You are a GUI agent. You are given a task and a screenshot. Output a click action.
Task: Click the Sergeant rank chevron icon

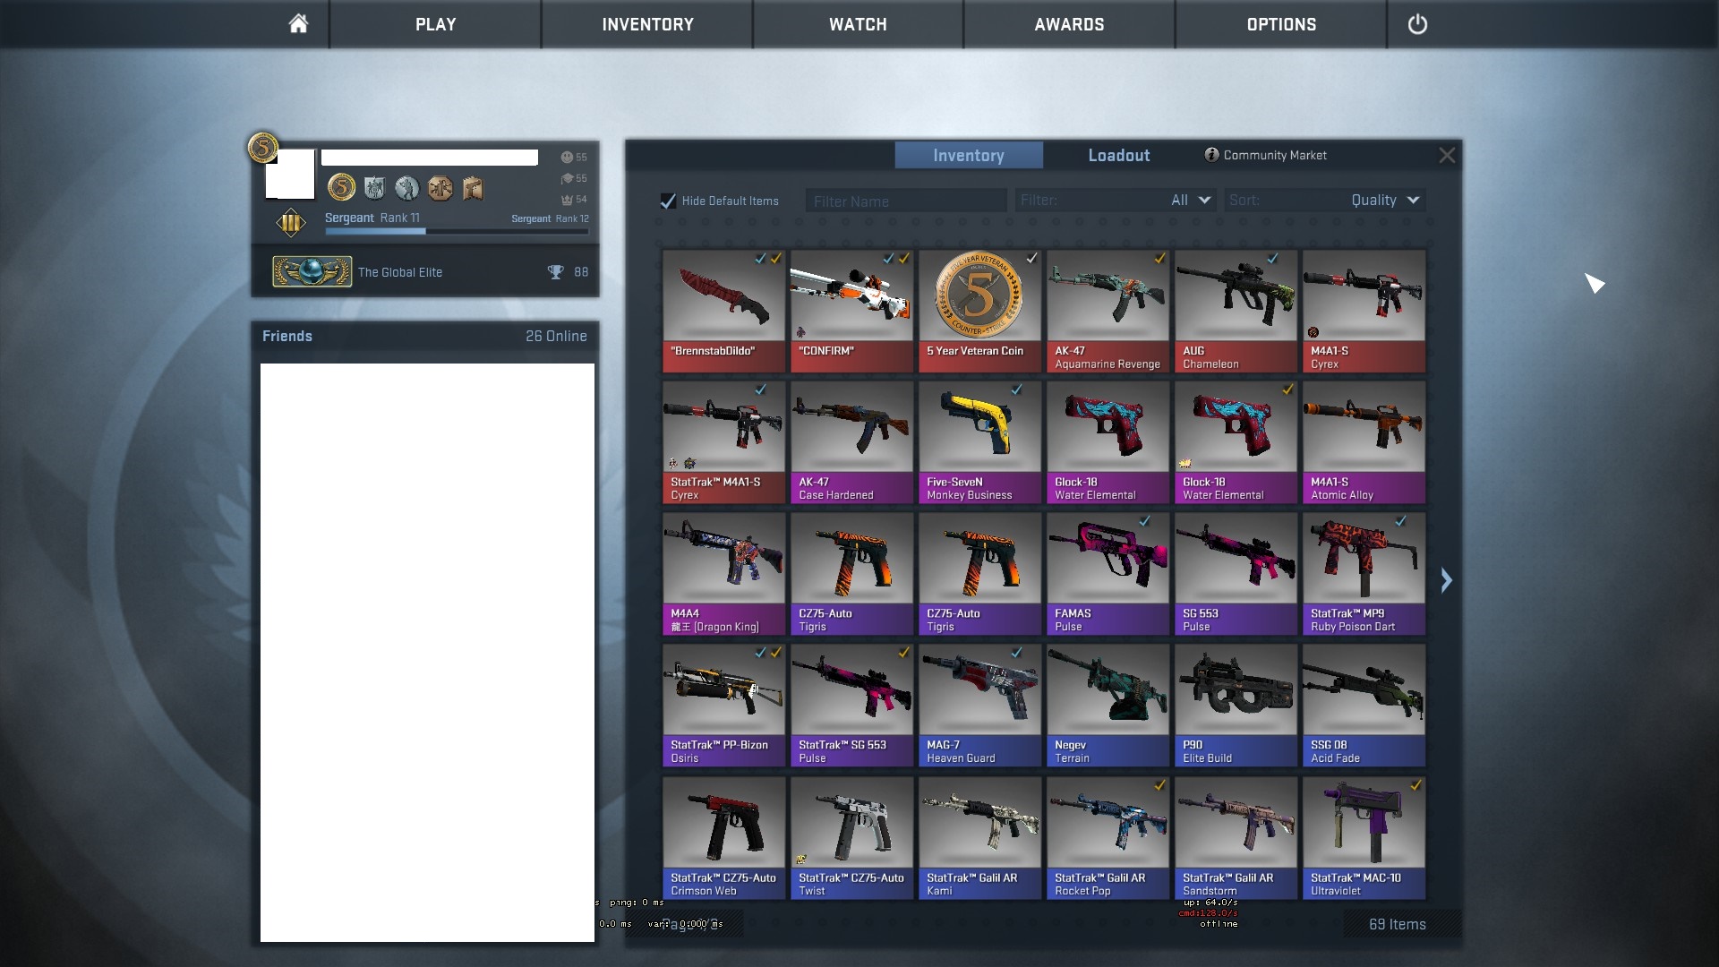pyautogui.click(x=291, y=223)
